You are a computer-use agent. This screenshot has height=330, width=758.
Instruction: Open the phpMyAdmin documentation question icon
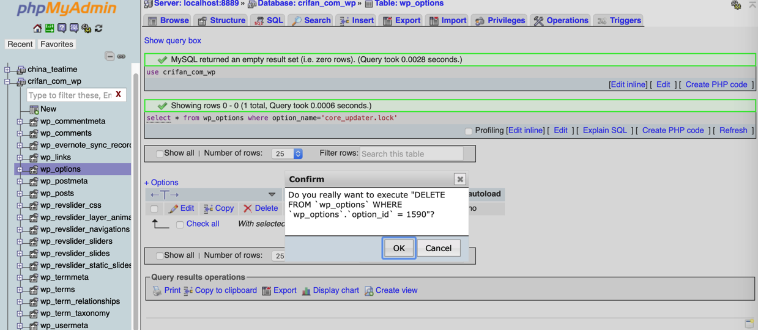(x=62, y=28)
